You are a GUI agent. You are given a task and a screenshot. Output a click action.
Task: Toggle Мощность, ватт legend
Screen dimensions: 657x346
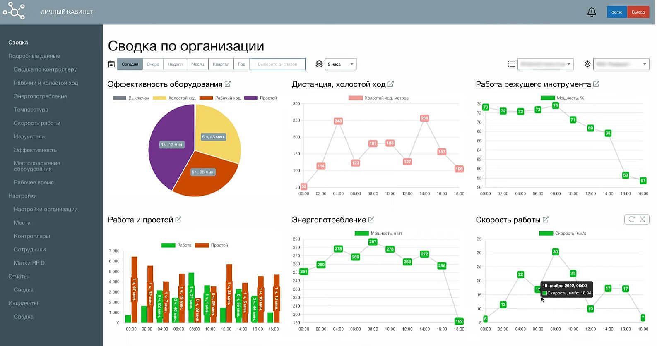coord(378,233)
